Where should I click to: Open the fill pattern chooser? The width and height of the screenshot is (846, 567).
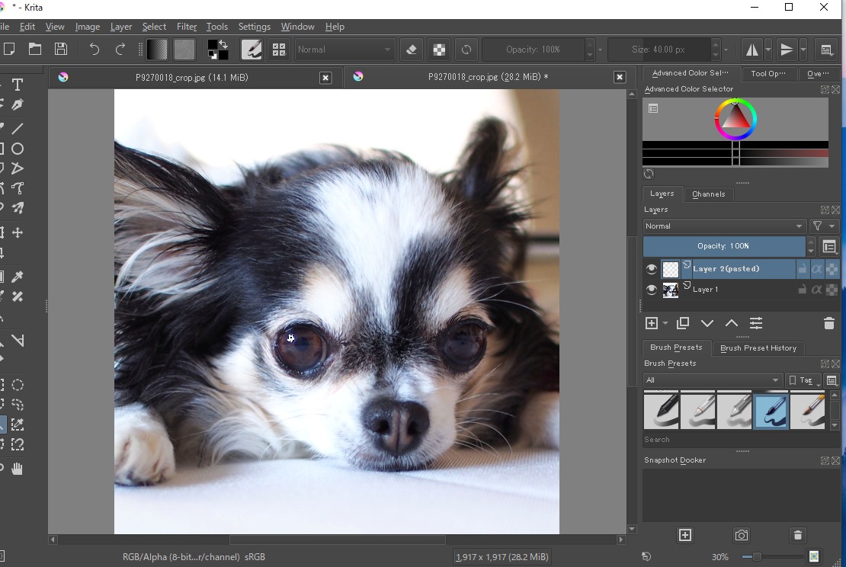point(184,50)
